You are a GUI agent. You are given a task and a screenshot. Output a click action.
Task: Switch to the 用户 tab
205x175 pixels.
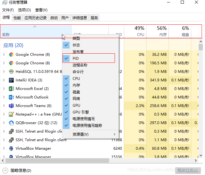coord(65,18)
